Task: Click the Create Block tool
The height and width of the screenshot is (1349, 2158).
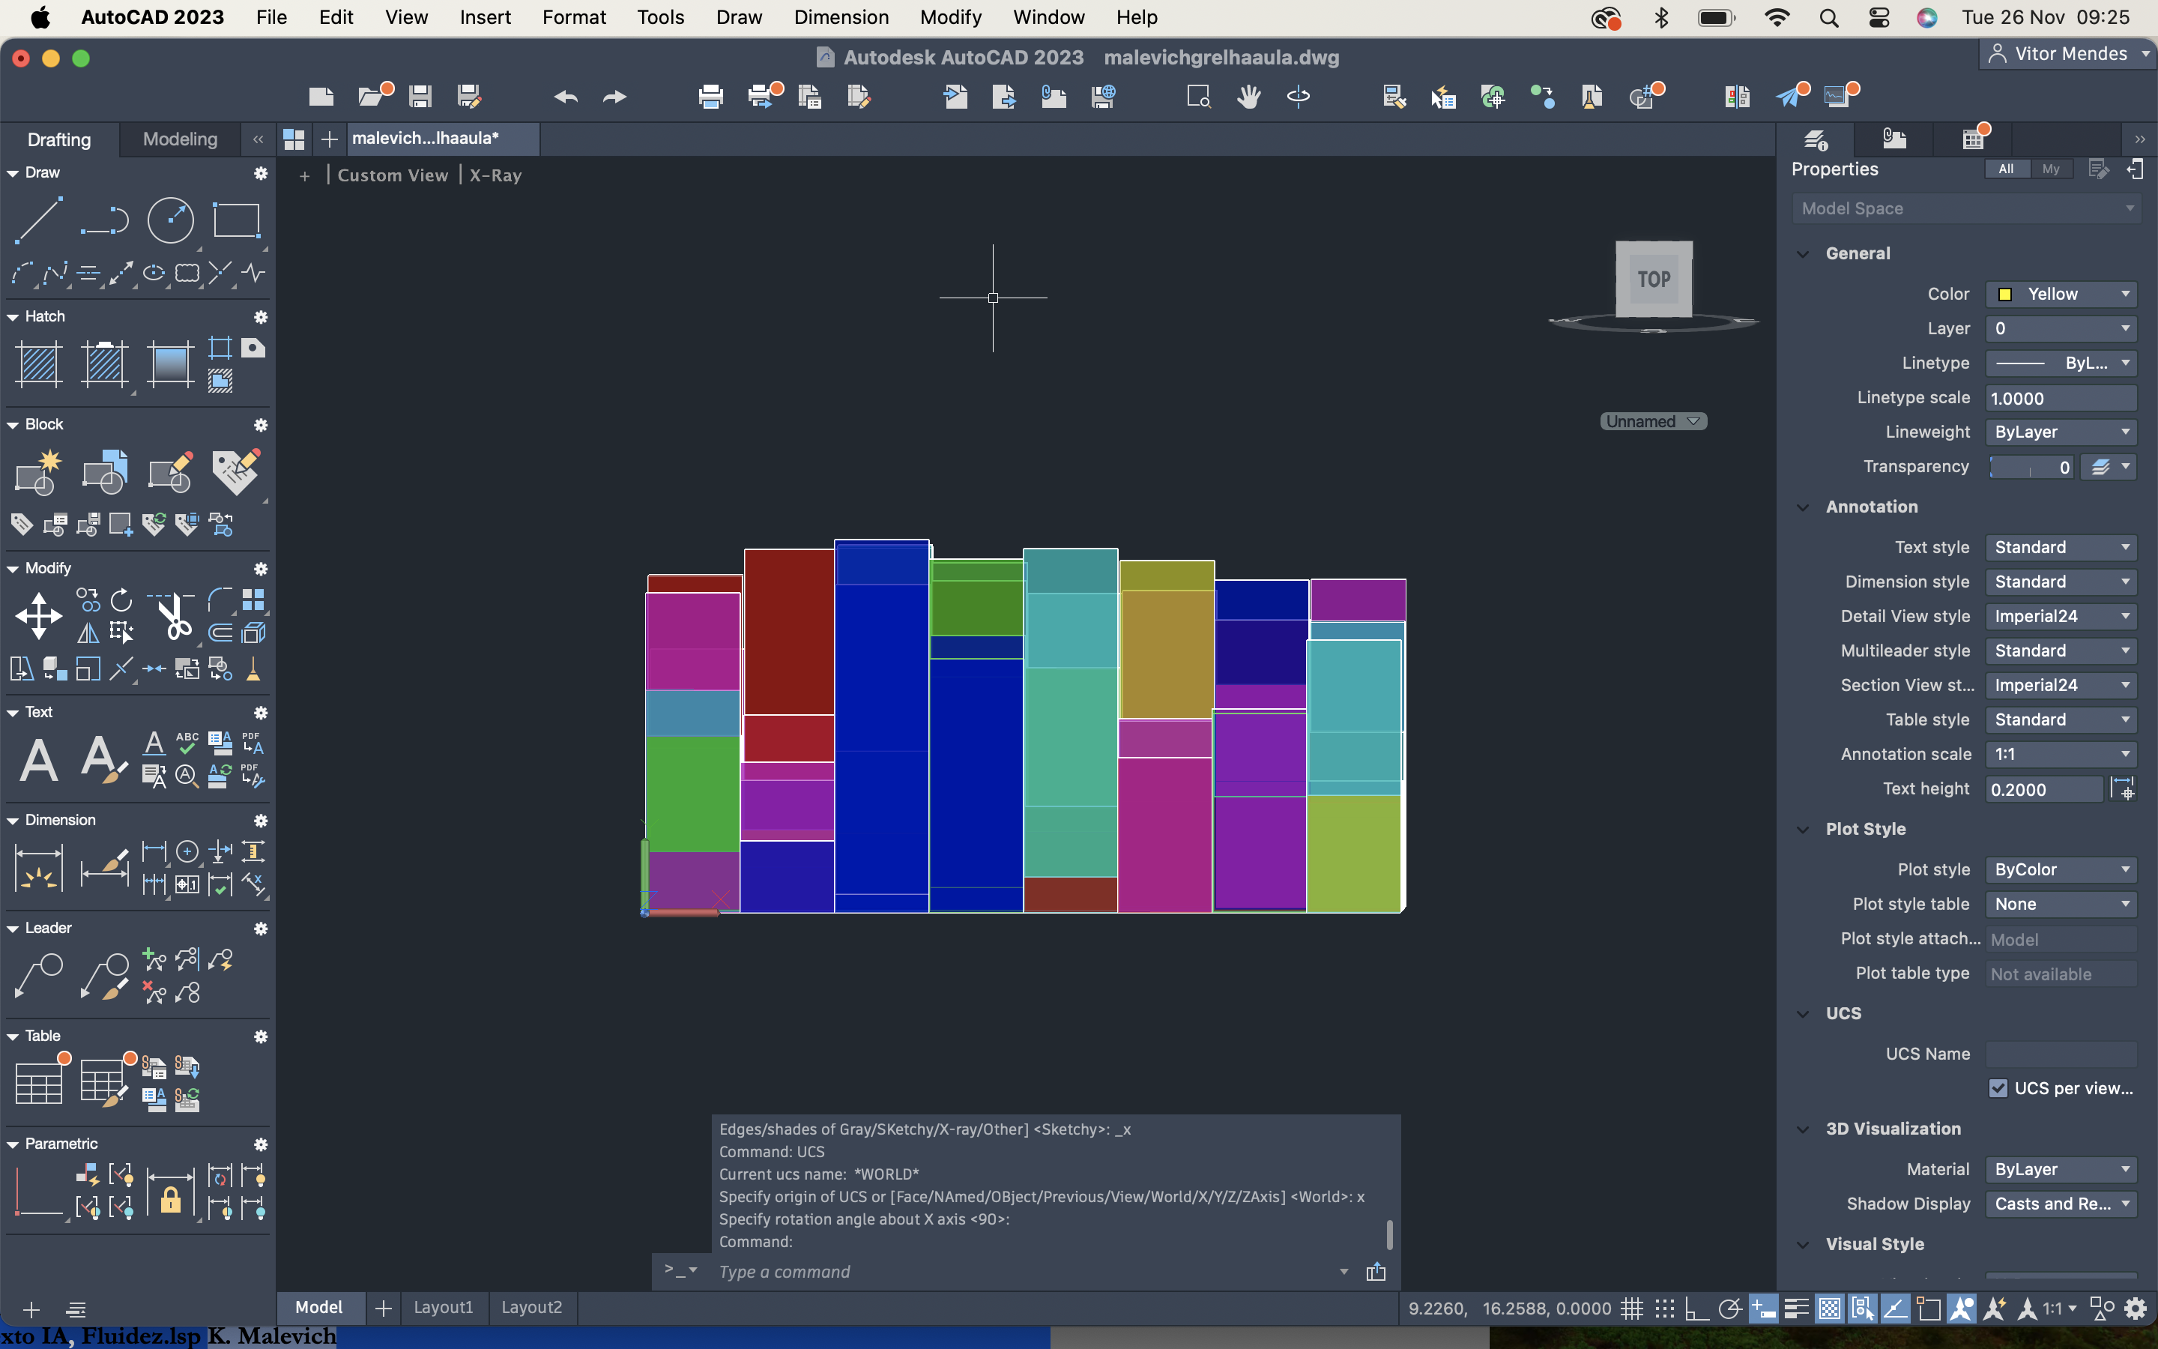Action: 38,472
